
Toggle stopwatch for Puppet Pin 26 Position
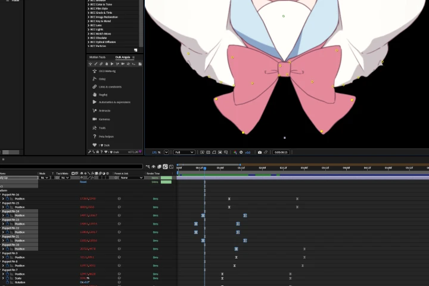click(x=8, y=198)
